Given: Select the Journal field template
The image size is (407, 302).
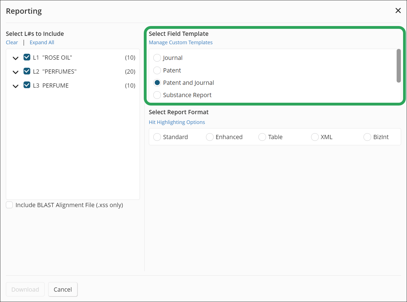Looking at the screenshot, I should pos(157,58).
